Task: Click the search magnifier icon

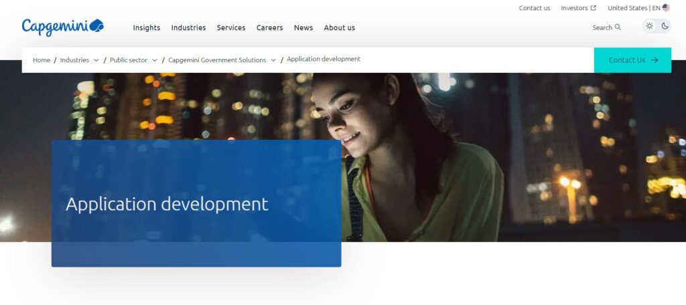Action: (x=618, y=27)
